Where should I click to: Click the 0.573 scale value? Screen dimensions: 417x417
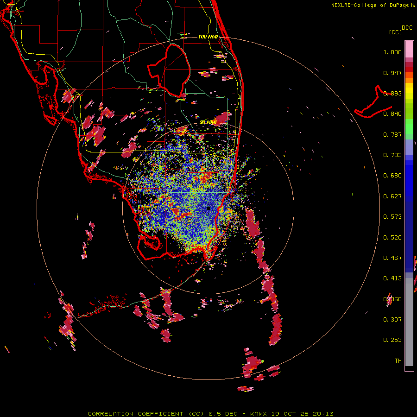point(392,217)
